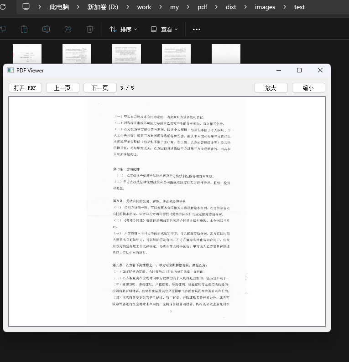Select the third image thumbnail in Explorer
The width and height of the screenshot is (349, 362).
pyautogui.click(x=126, y=54)
